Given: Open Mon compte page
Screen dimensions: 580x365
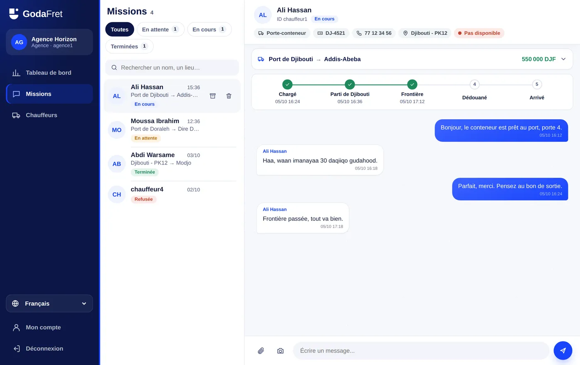Looking at the screenshot, I should [x=49, y=327].
